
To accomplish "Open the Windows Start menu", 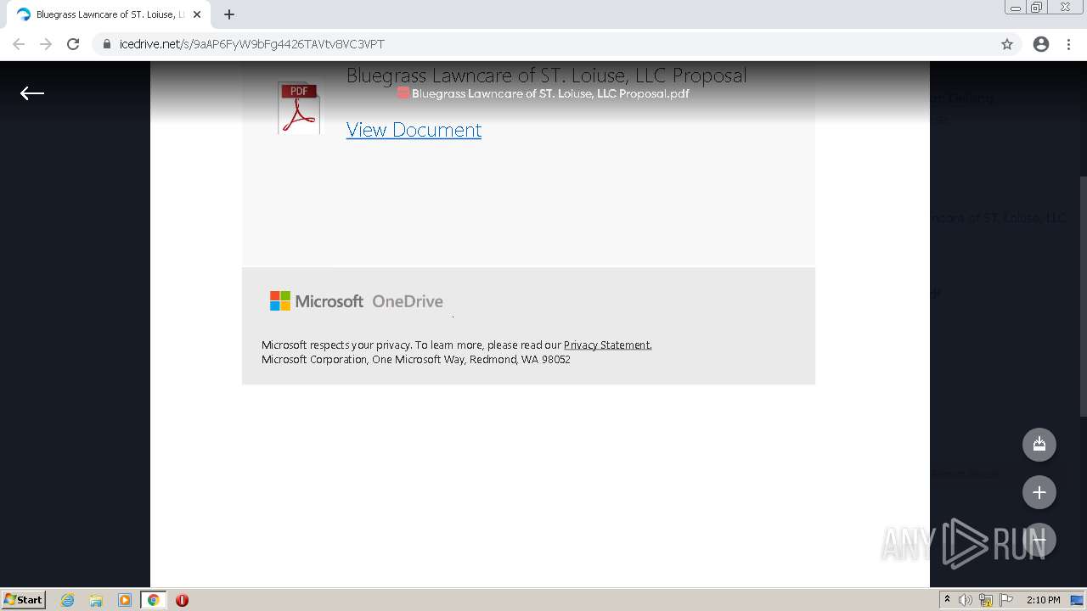I will pyautogui.click(x=24, y=599).
